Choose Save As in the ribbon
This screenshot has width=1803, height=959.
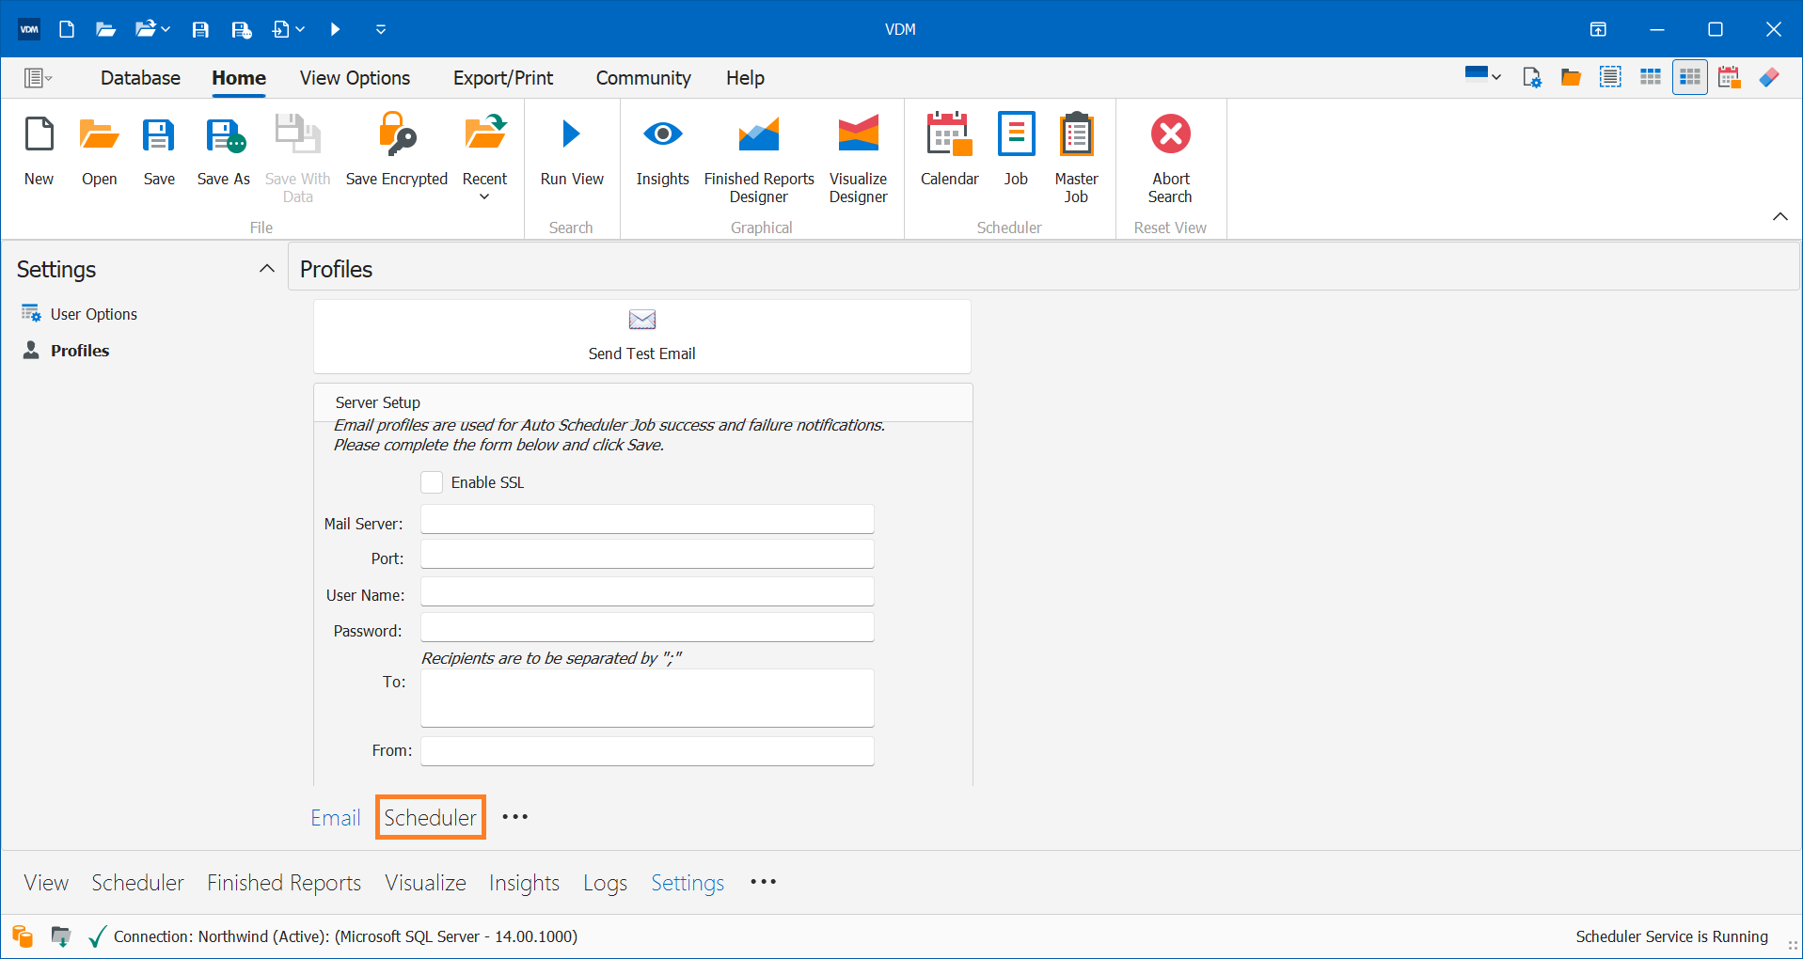(x=224, y=151)
